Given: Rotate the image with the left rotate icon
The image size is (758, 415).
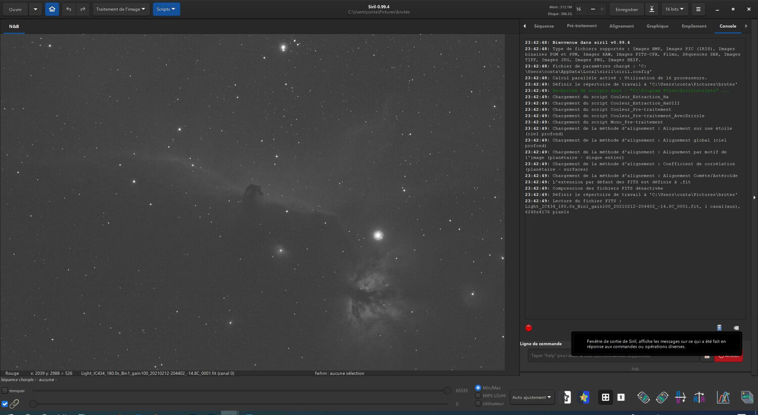Looking at the screenshot, I should coord(643,397).
